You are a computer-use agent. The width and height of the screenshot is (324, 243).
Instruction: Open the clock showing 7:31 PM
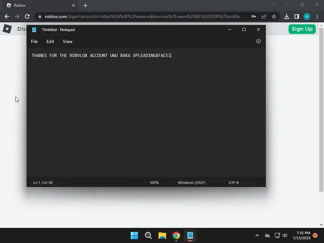[x=302, y=235]
